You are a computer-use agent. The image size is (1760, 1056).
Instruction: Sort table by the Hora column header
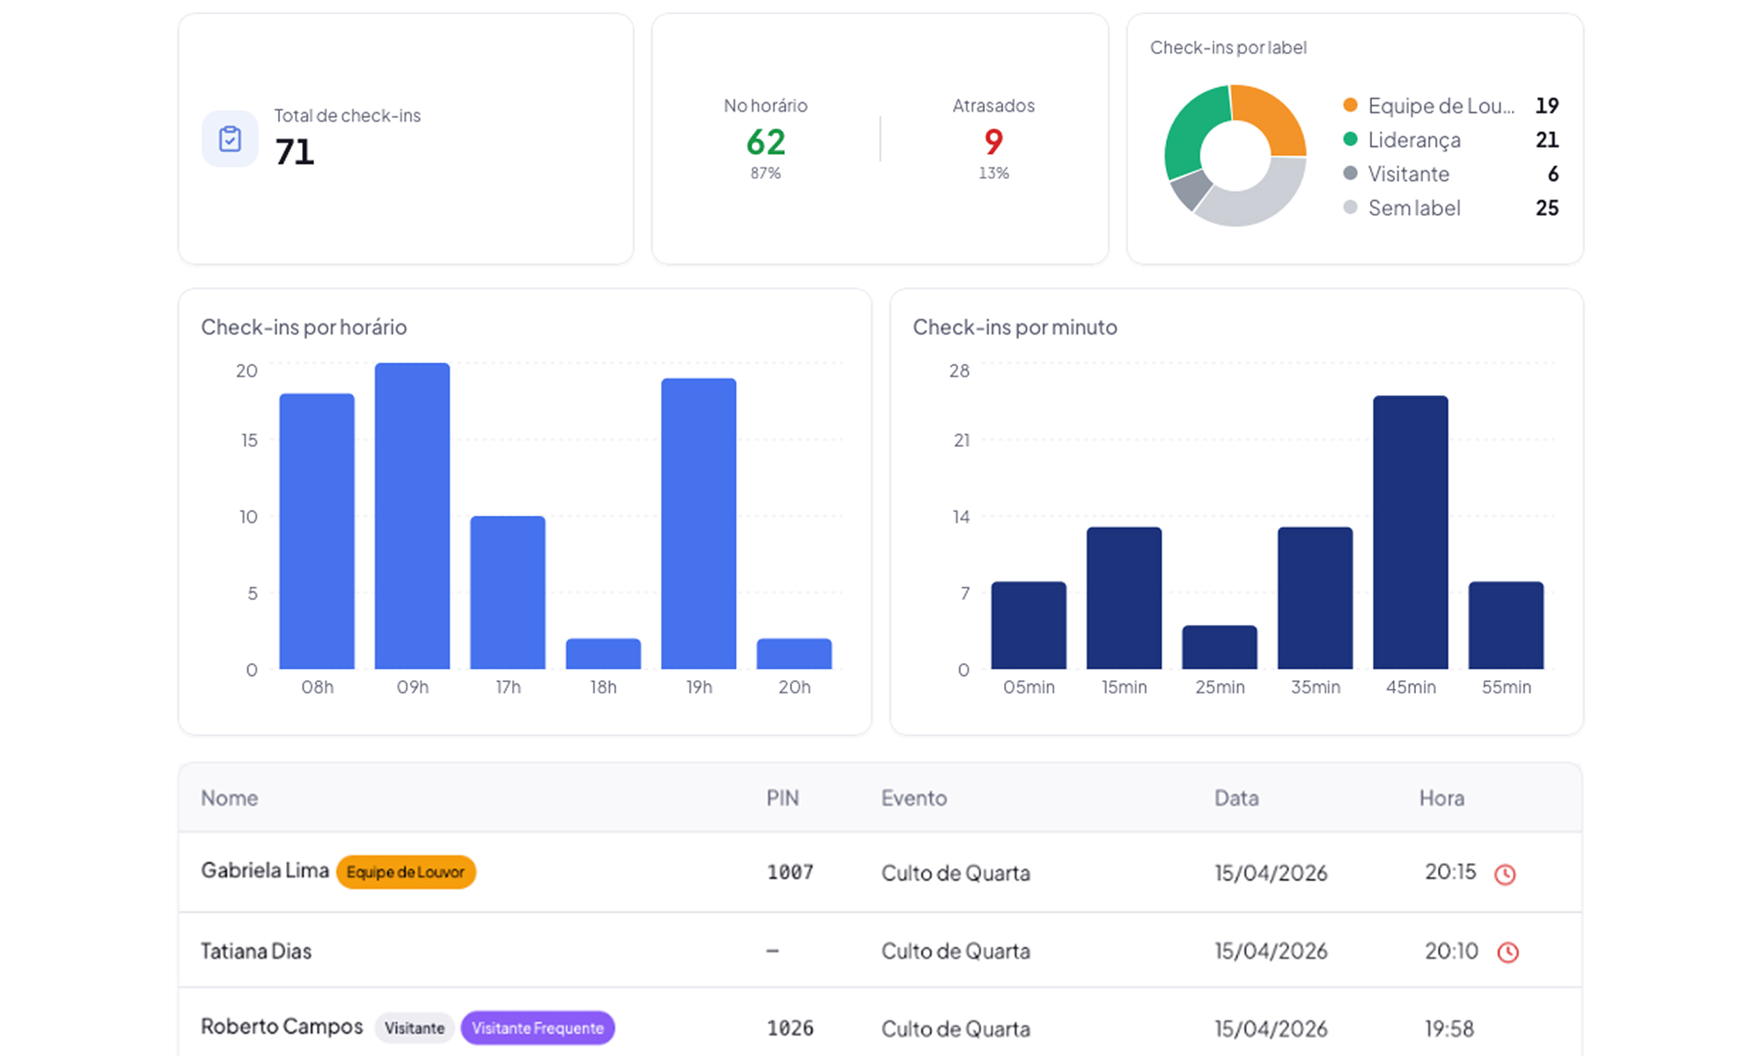(1441, 798)
